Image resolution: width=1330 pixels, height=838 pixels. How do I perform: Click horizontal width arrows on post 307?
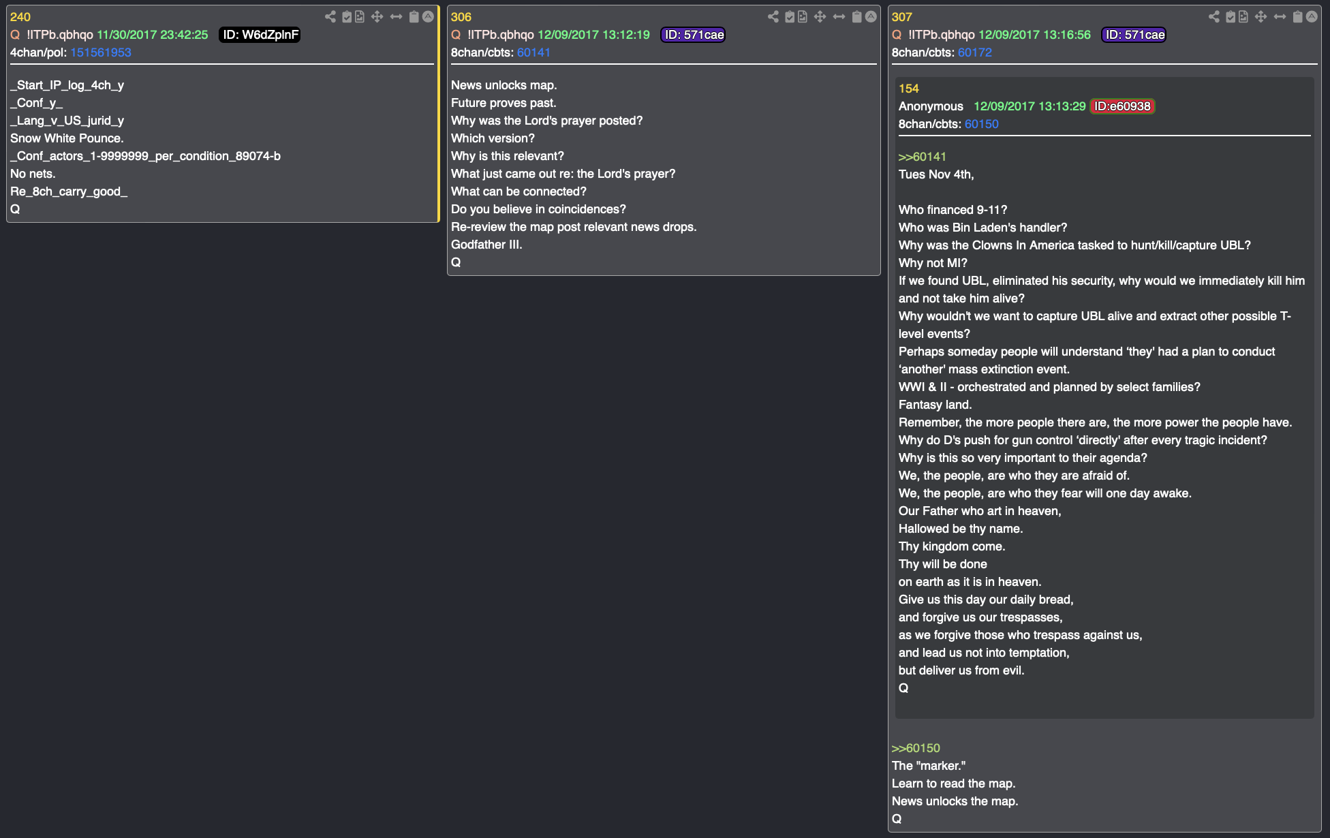1280,16
